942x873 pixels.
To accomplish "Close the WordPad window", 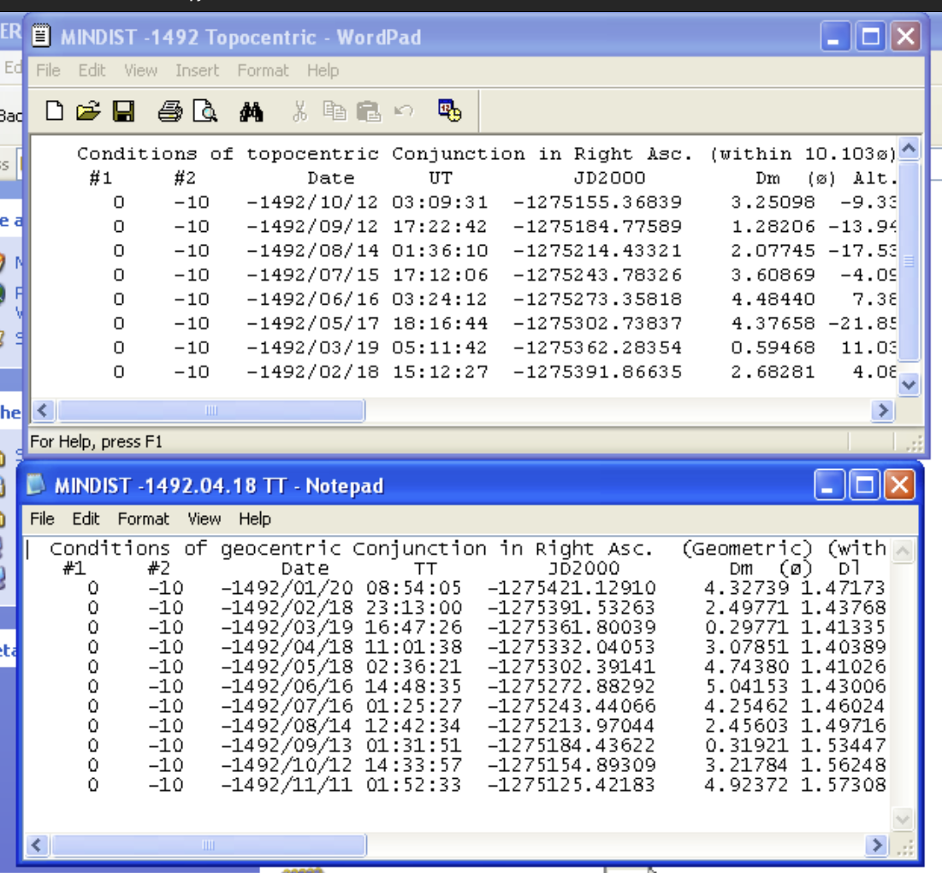I will 906,37.
